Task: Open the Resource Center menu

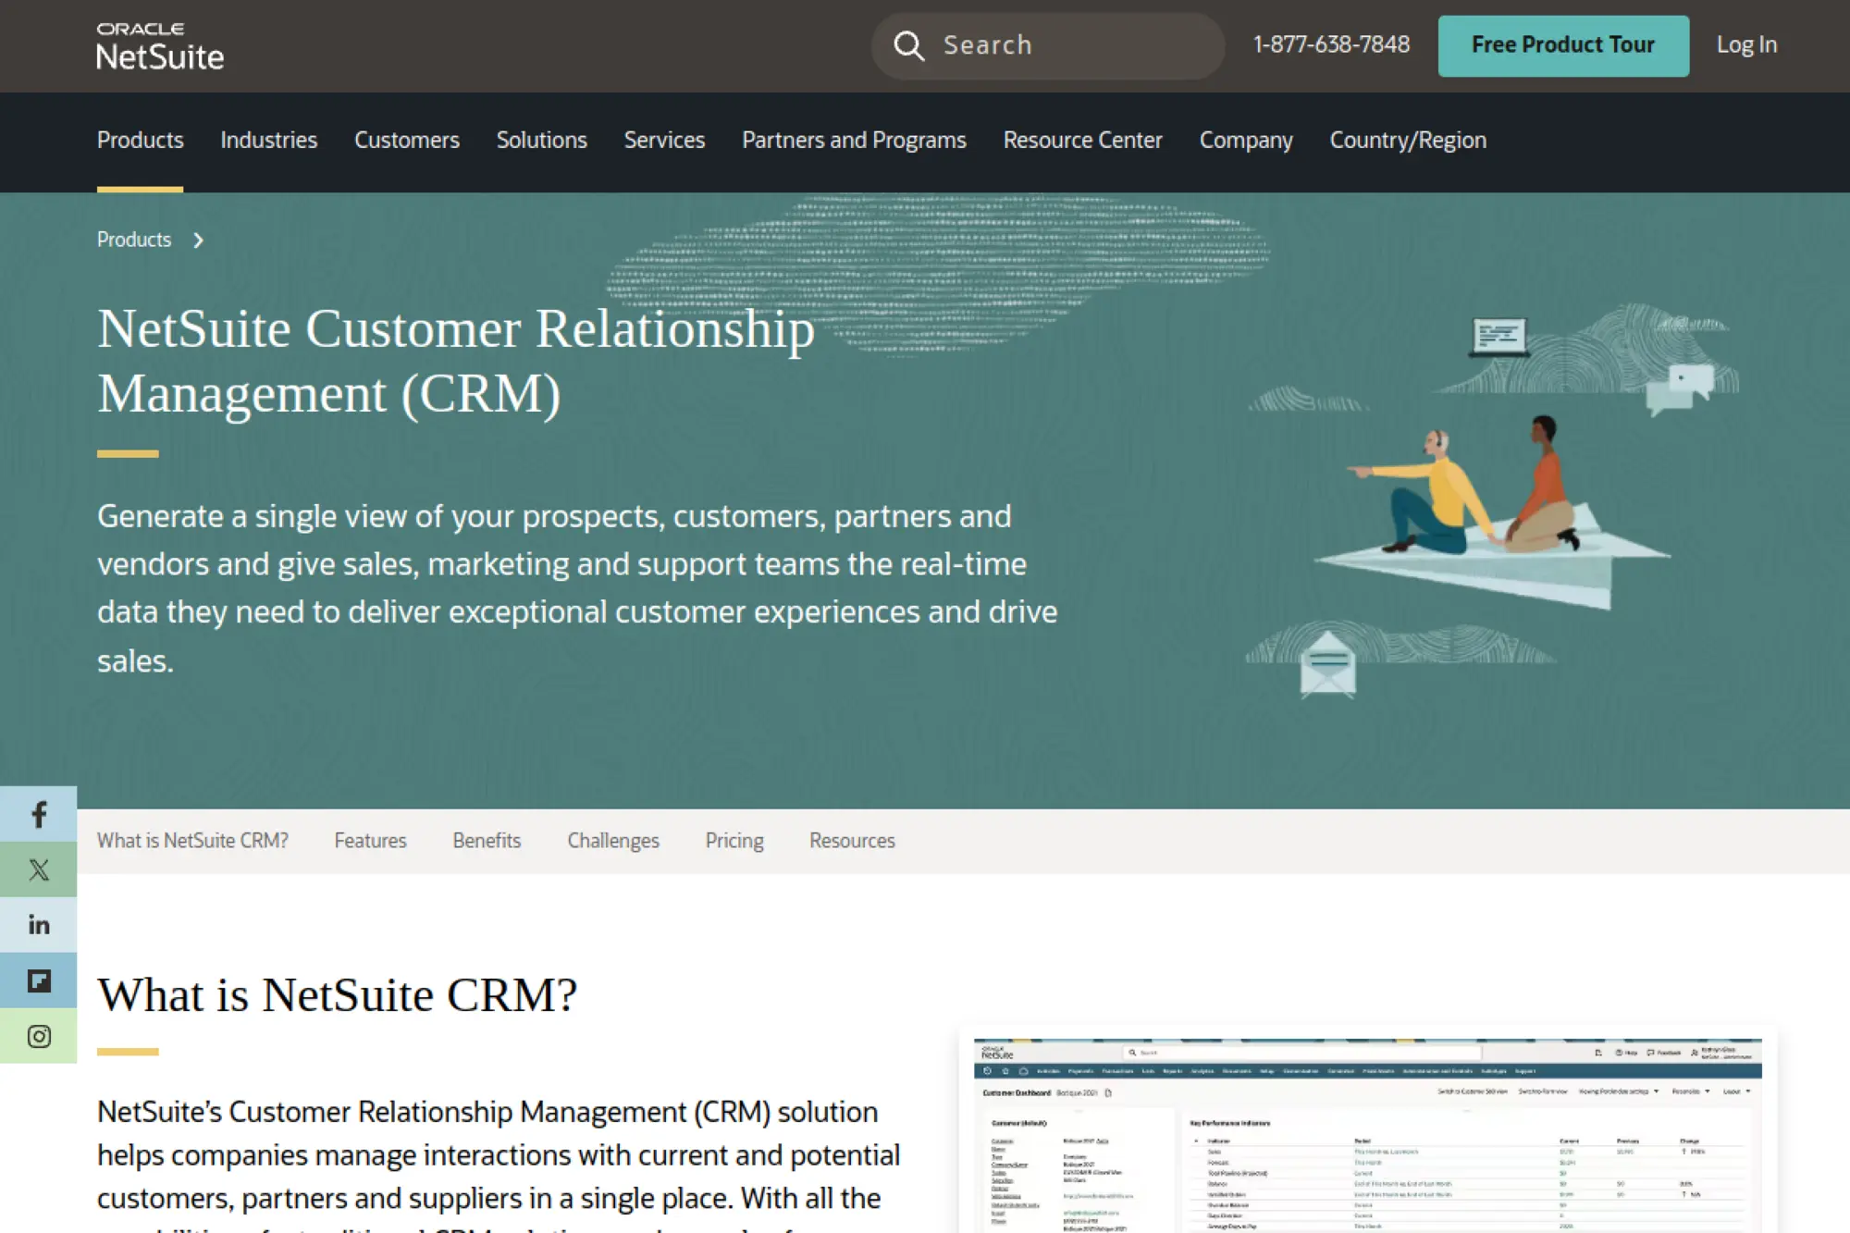Action: point(1082,141)
